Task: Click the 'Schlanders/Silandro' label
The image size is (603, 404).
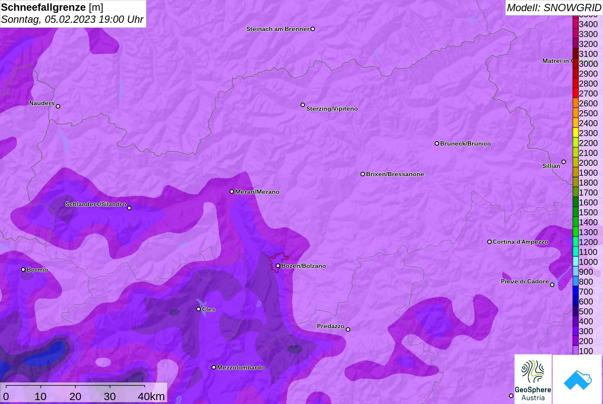Action: [96, 204]
